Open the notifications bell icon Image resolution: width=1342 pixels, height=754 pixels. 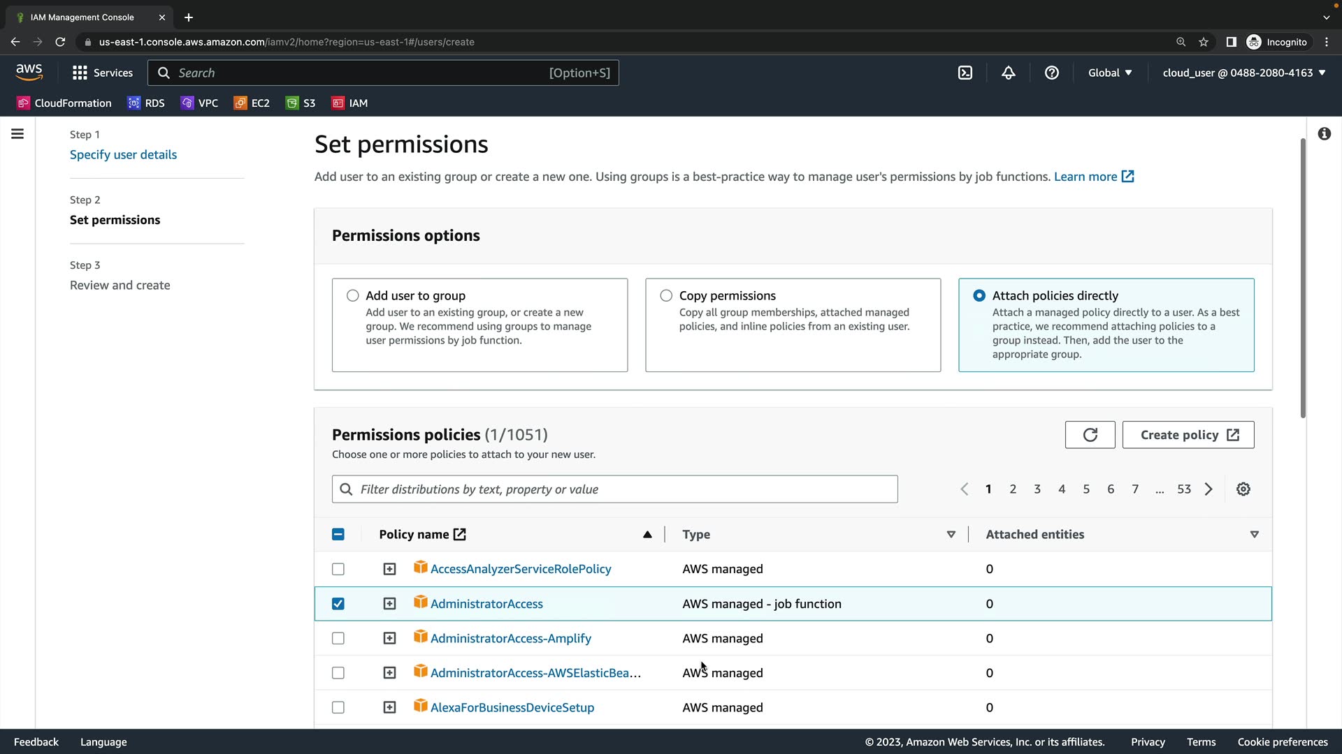coord(1008,73)
